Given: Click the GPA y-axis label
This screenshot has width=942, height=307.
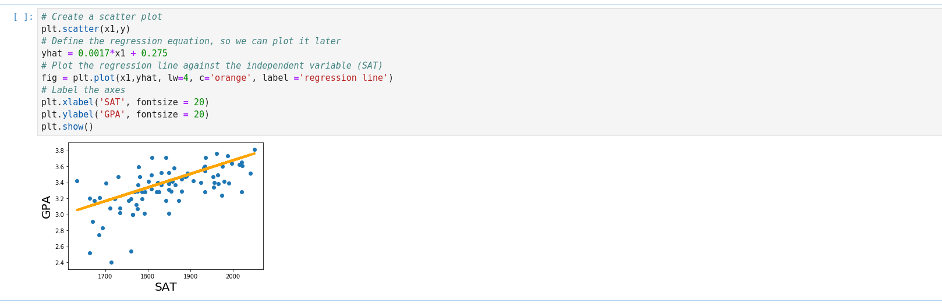Looking at the screenshot, I should 47,207.
